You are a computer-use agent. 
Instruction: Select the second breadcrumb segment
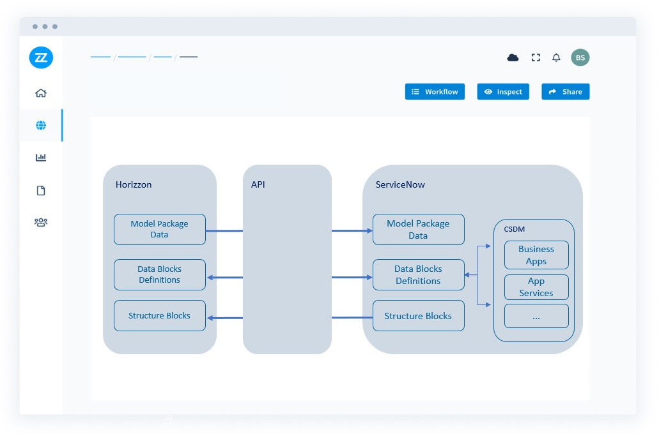[x=132, y=57]
